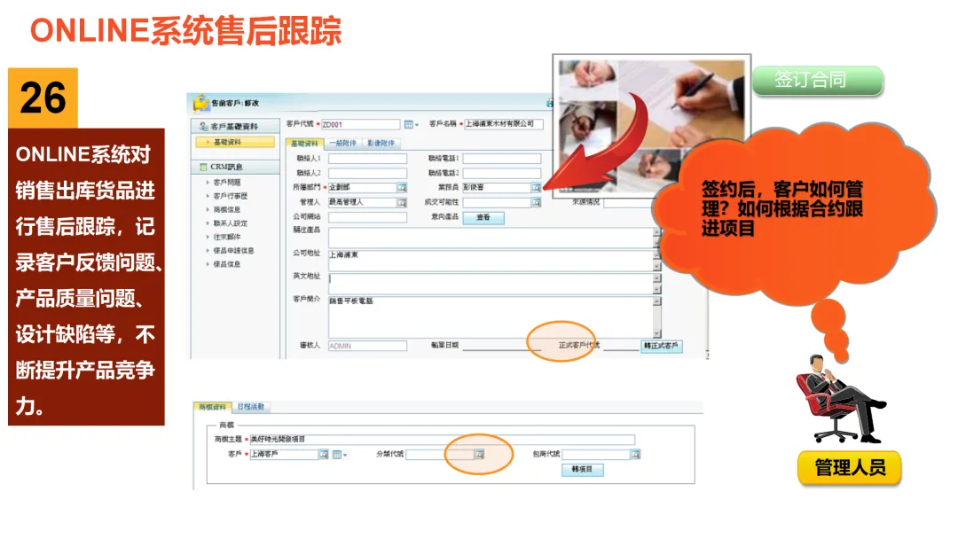Click the 售前客戶 window title icon

(x=201, y=103)
